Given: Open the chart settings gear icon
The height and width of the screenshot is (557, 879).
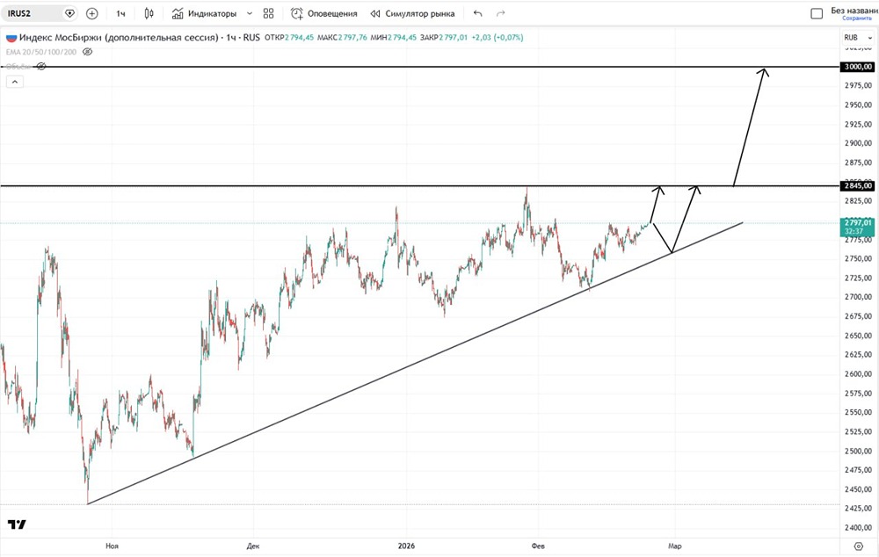Looking at the screenshot, I should click(x=858, y=546).
